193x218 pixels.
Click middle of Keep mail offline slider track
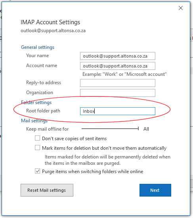[x=110, y=129]
